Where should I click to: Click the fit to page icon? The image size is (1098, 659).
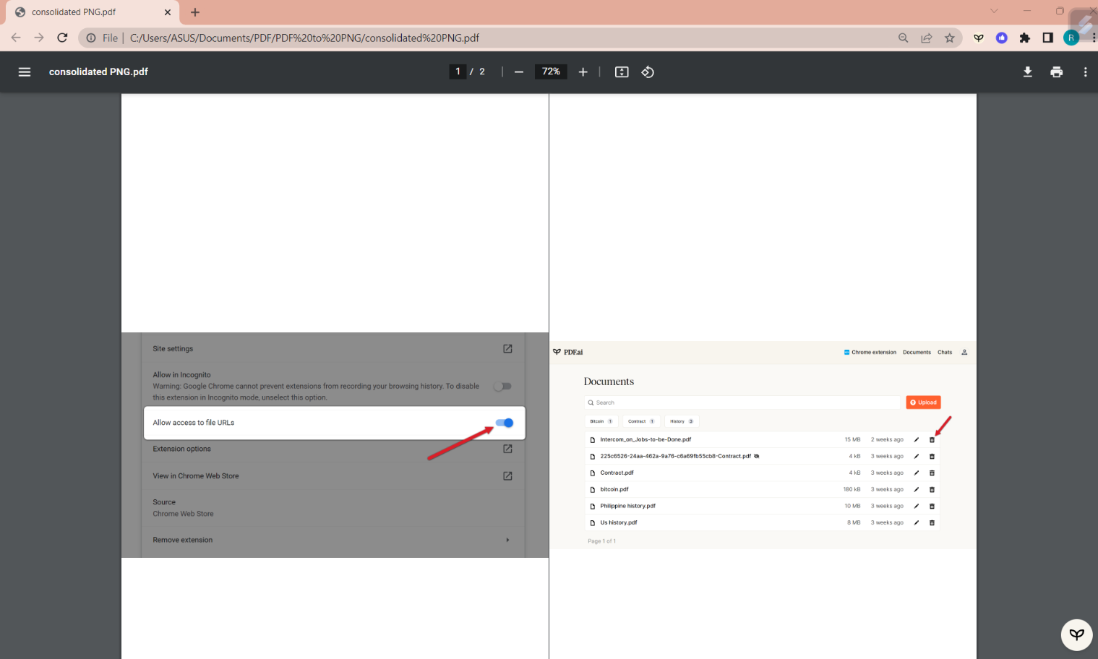click(x=622, y=72)
